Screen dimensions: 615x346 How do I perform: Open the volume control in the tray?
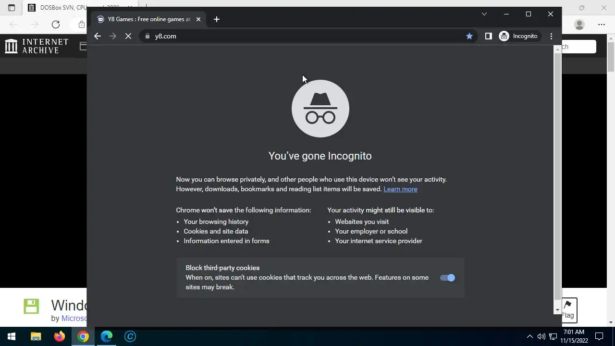click(541, 336)
